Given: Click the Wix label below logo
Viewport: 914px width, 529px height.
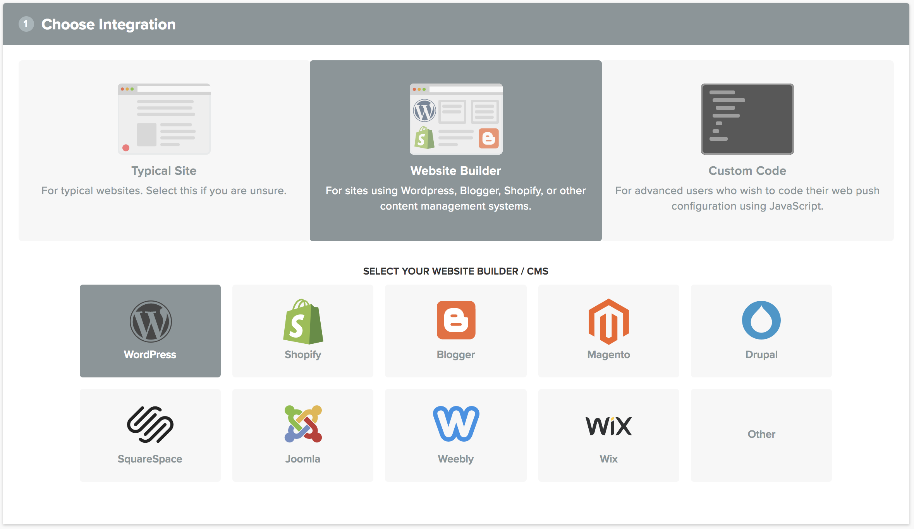Looking at the screenshot, I should pyautogui.click(x=608, y=459).
